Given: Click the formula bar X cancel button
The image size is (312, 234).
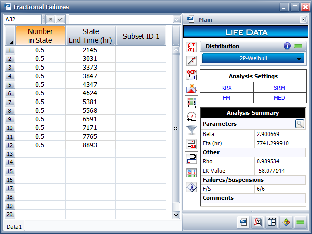Looking at the screenshot, I should pos(51,19).
